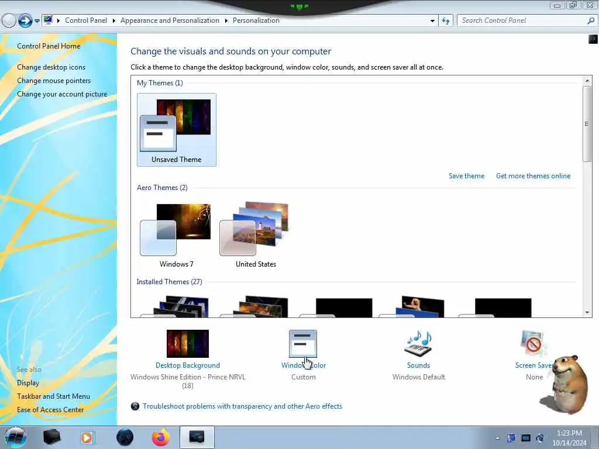Open Ease of Access Center link
The height and width of the screenshot is (449, 599).
click(x=50, y=410)
